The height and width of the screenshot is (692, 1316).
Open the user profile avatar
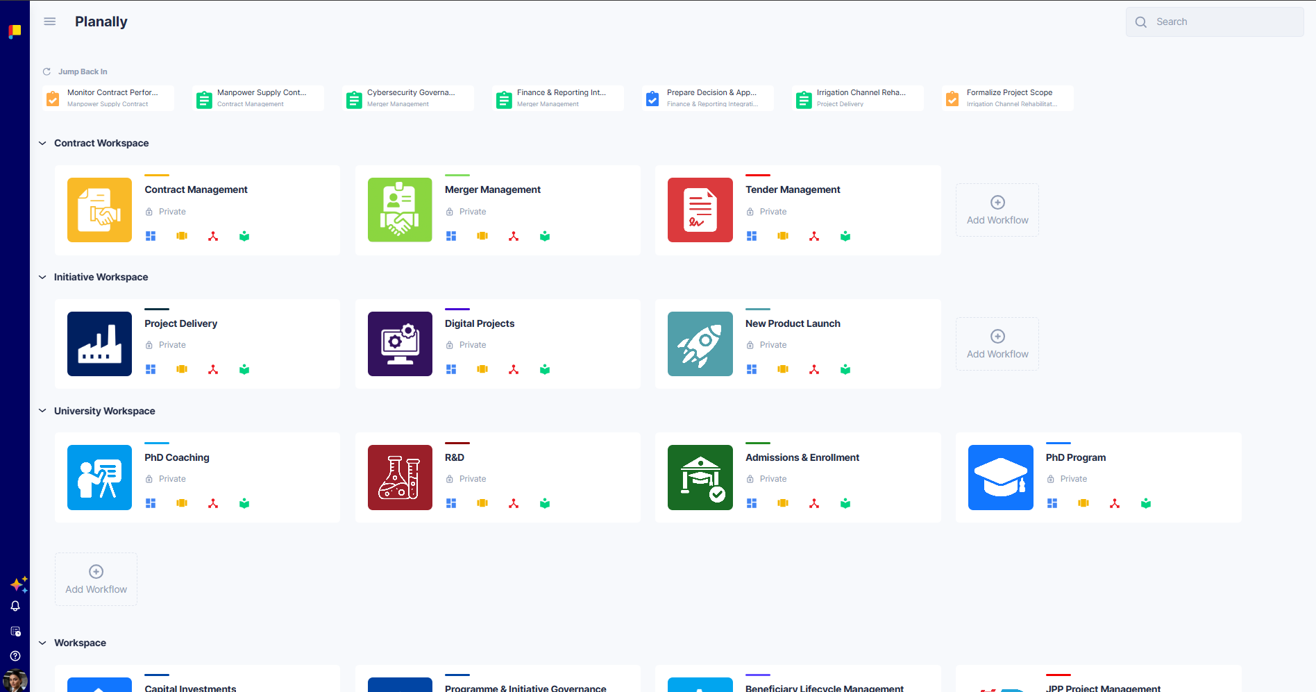15,681
